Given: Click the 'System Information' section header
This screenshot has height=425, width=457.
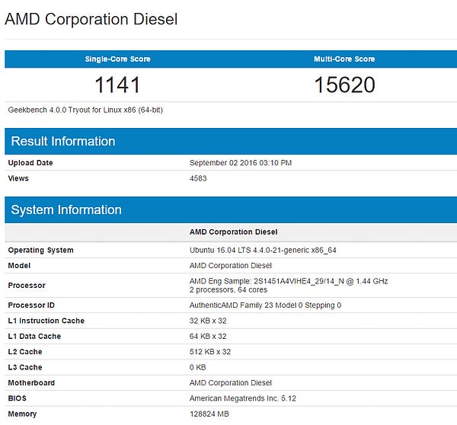Looking at the screenshot, I should tap(66, 209).
